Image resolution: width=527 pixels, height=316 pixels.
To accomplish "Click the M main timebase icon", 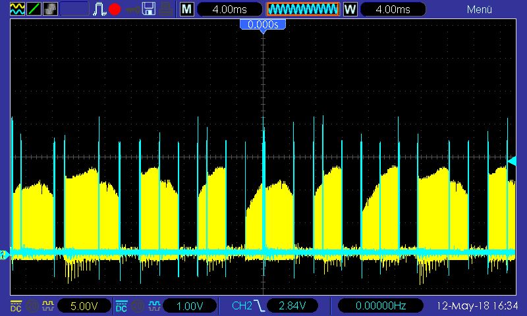I will (187, 9).
